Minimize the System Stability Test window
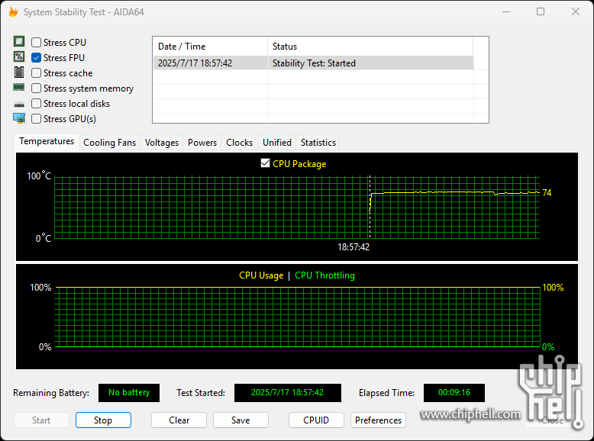Viewport: 594px width, 441px height. [x=506, y=11]
